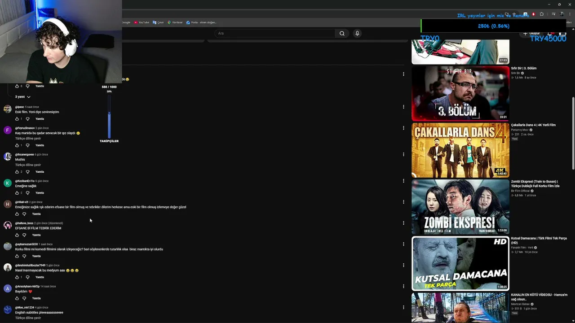Translate the "Muthis" comment to Turkish
Screen dimensions: 575x323
coord(28,165)
